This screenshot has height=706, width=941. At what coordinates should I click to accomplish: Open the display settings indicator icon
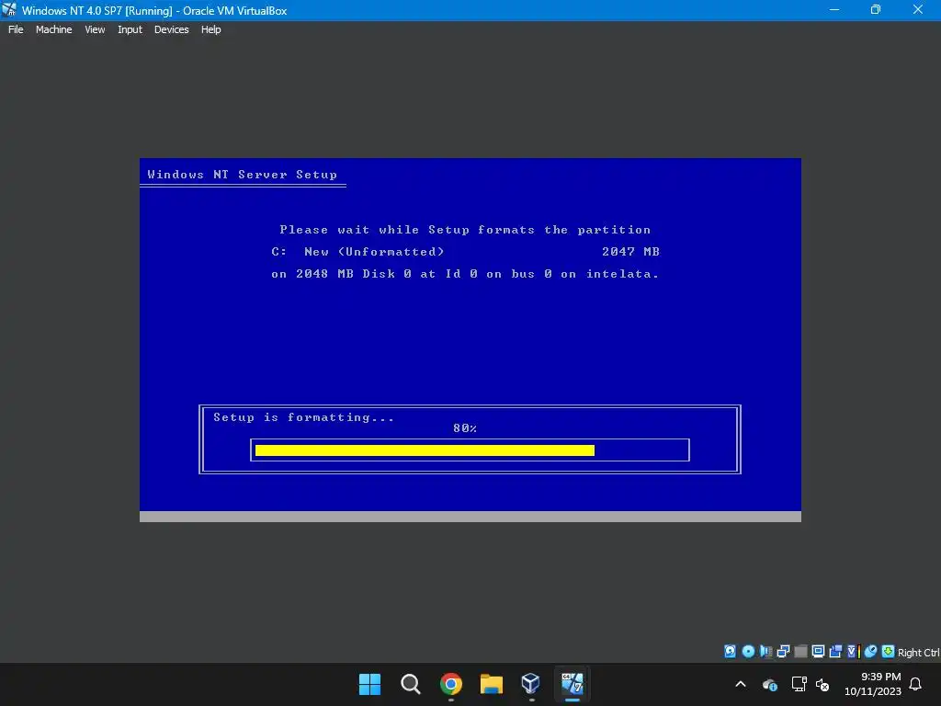tap(818, 652)
